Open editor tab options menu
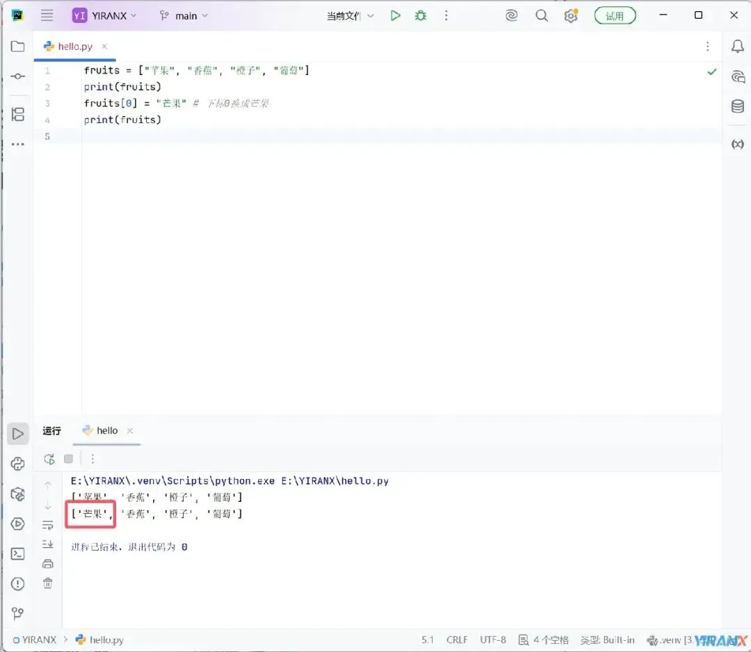This screenshot has height=652, width=751. point(707,47)
